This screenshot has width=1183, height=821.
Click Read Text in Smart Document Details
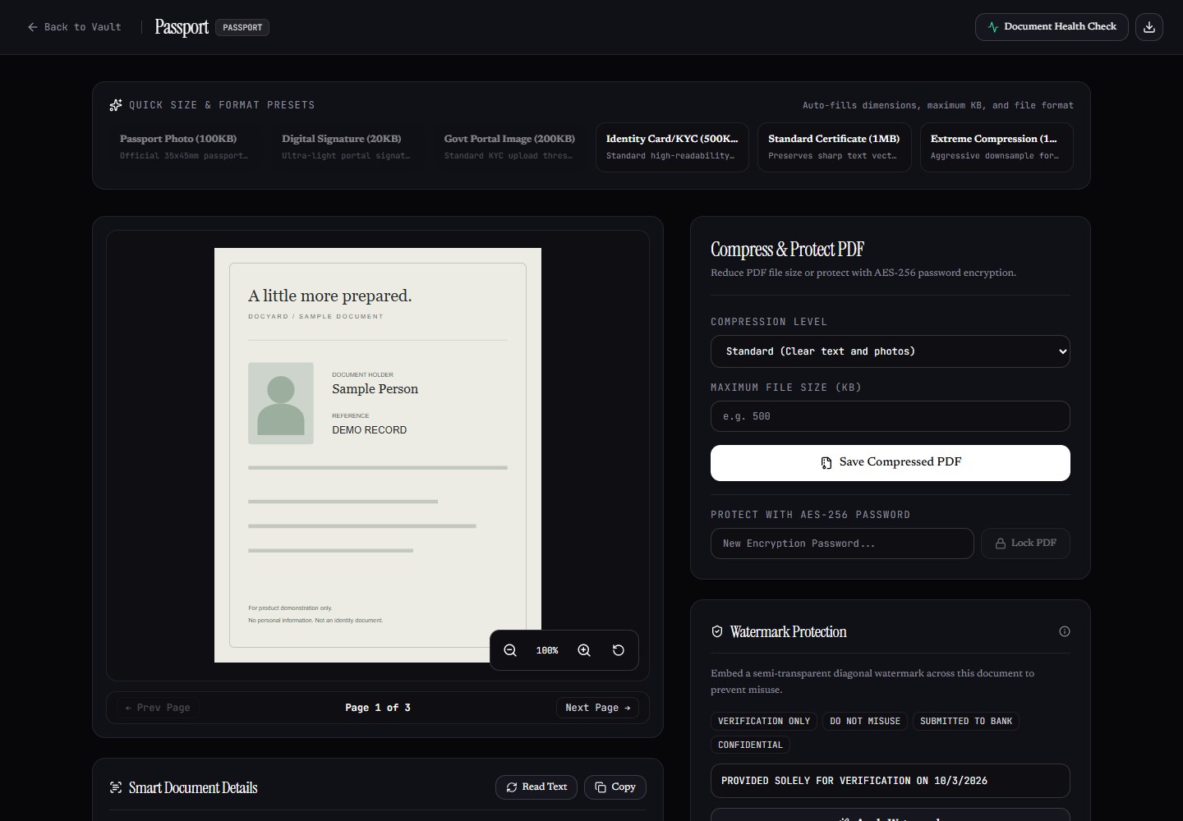tap(536, 787)
